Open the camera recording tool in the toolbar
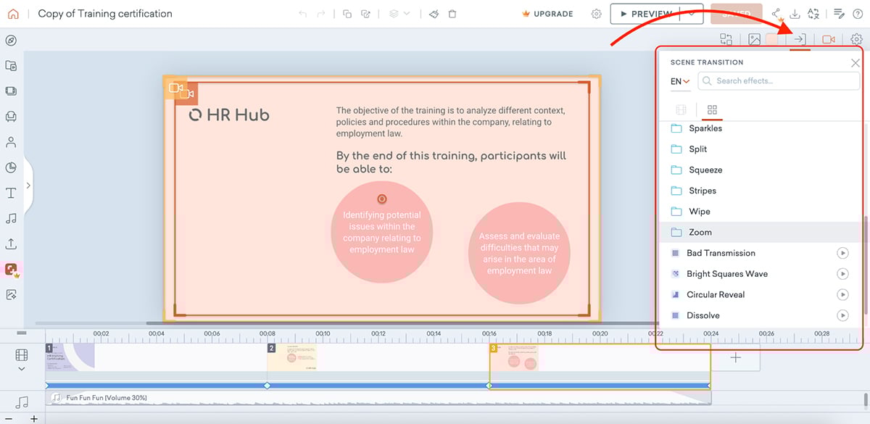Image resolution: width=870 pixels, height=424 pixels. pyautogui.click(x=828, y=39)
